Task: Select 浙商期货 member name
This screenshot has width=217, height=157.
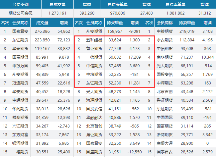Action: (165, 135)
